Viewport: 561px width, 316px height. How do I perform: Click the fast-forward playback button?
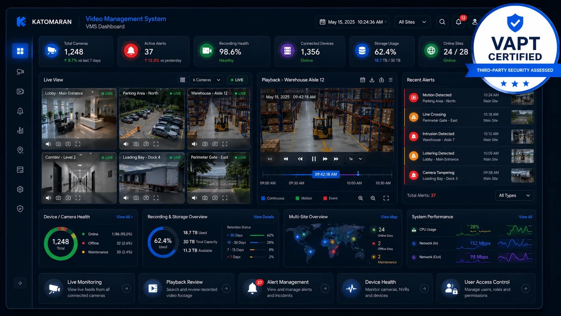coord(325,159)
